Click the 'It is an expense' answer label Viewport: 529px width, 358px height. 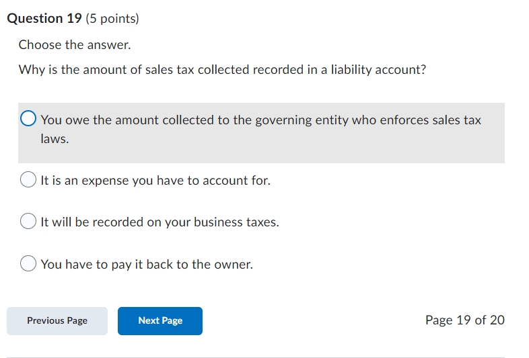[x=155, y=181]
